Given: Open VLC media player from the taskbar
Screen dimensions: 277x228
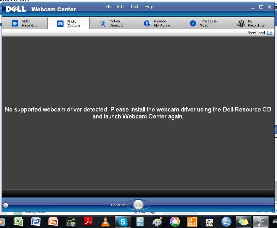Looking at the screenshot, I should (x=105, y=221).
